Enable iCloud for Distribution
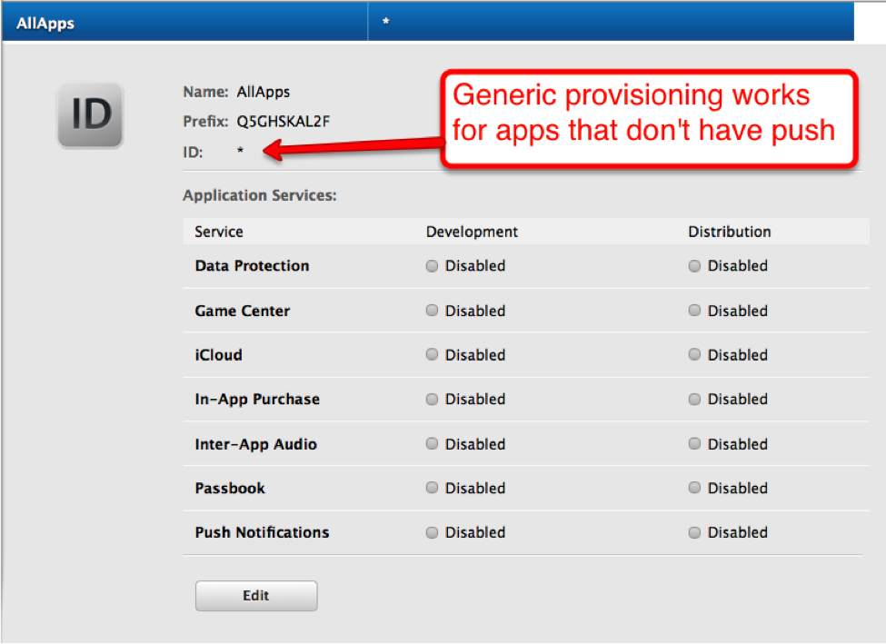Screen dimensions: 886x644 693,354
